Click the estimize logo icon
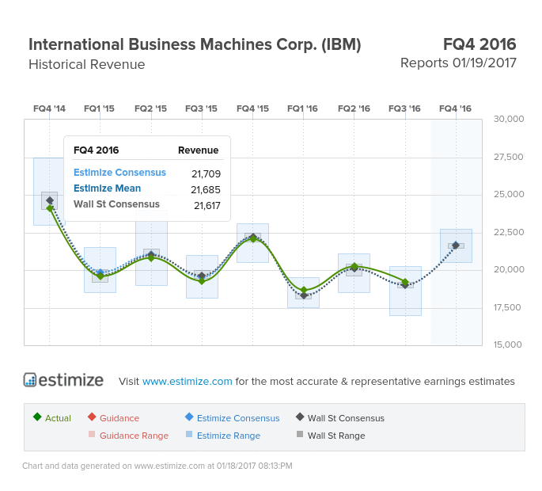Viewport: 542px width, 491px height. [x=30, y=379]
